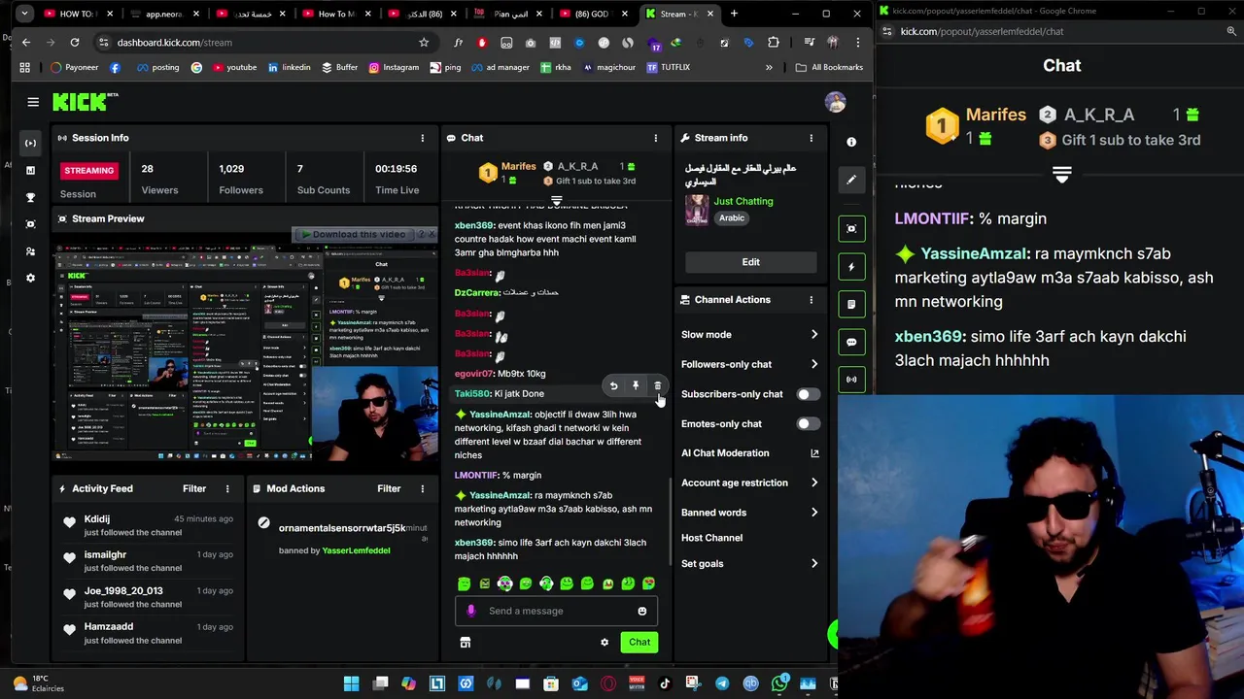Click the chat bubble icon in right sidebar
Image resolution: width=1244 pixels, height=699 pixels.
[851, 342]
